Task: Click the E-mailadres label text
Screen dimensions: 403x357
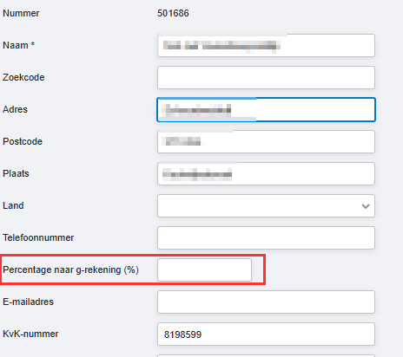Action: coord(28,302)
